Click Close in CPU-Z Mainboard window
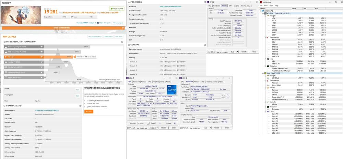The height and width of the screenshot is (159, 343). point(227,128)
